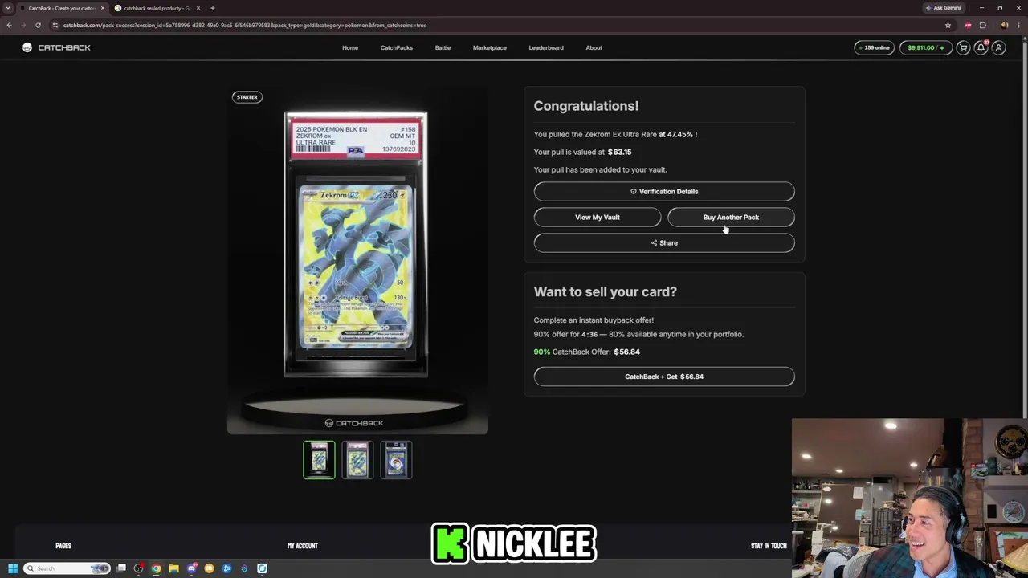
Task: Close the CatchBack browser tab
Action: pyautogui.click(x=103, y=8)
